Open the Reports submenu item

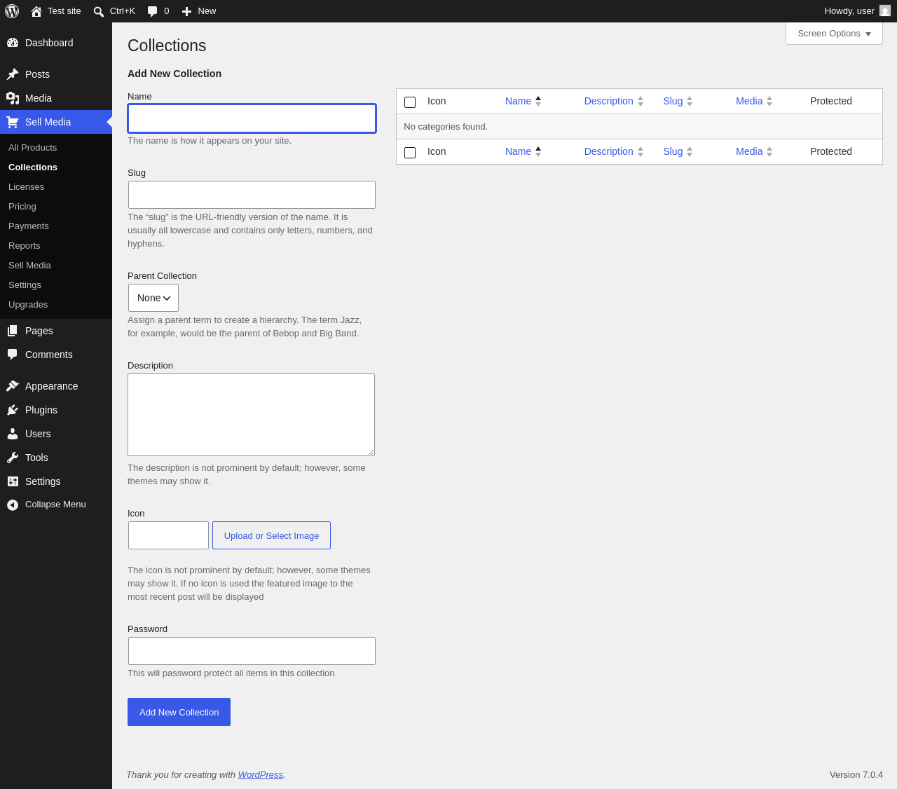[x=25, y=246]
